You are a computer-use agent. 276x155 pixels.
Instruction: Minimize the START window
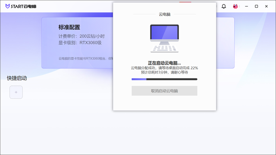pyautogui.click(x=246, y=6)
